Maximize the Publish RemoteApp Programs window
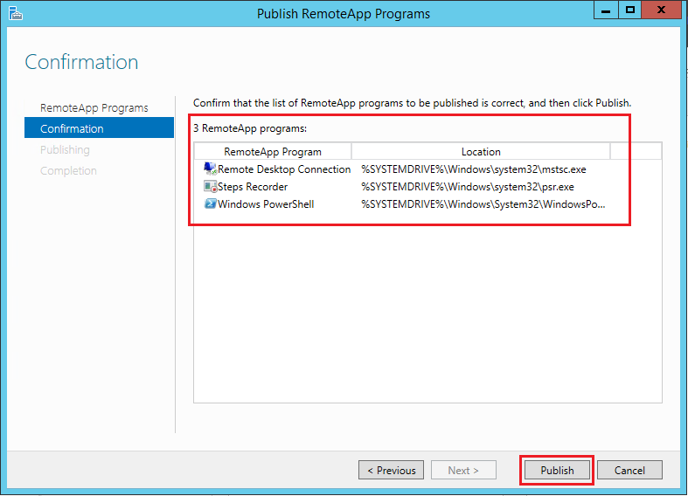Viewport: 688px width, 496px height. [629, 10]
